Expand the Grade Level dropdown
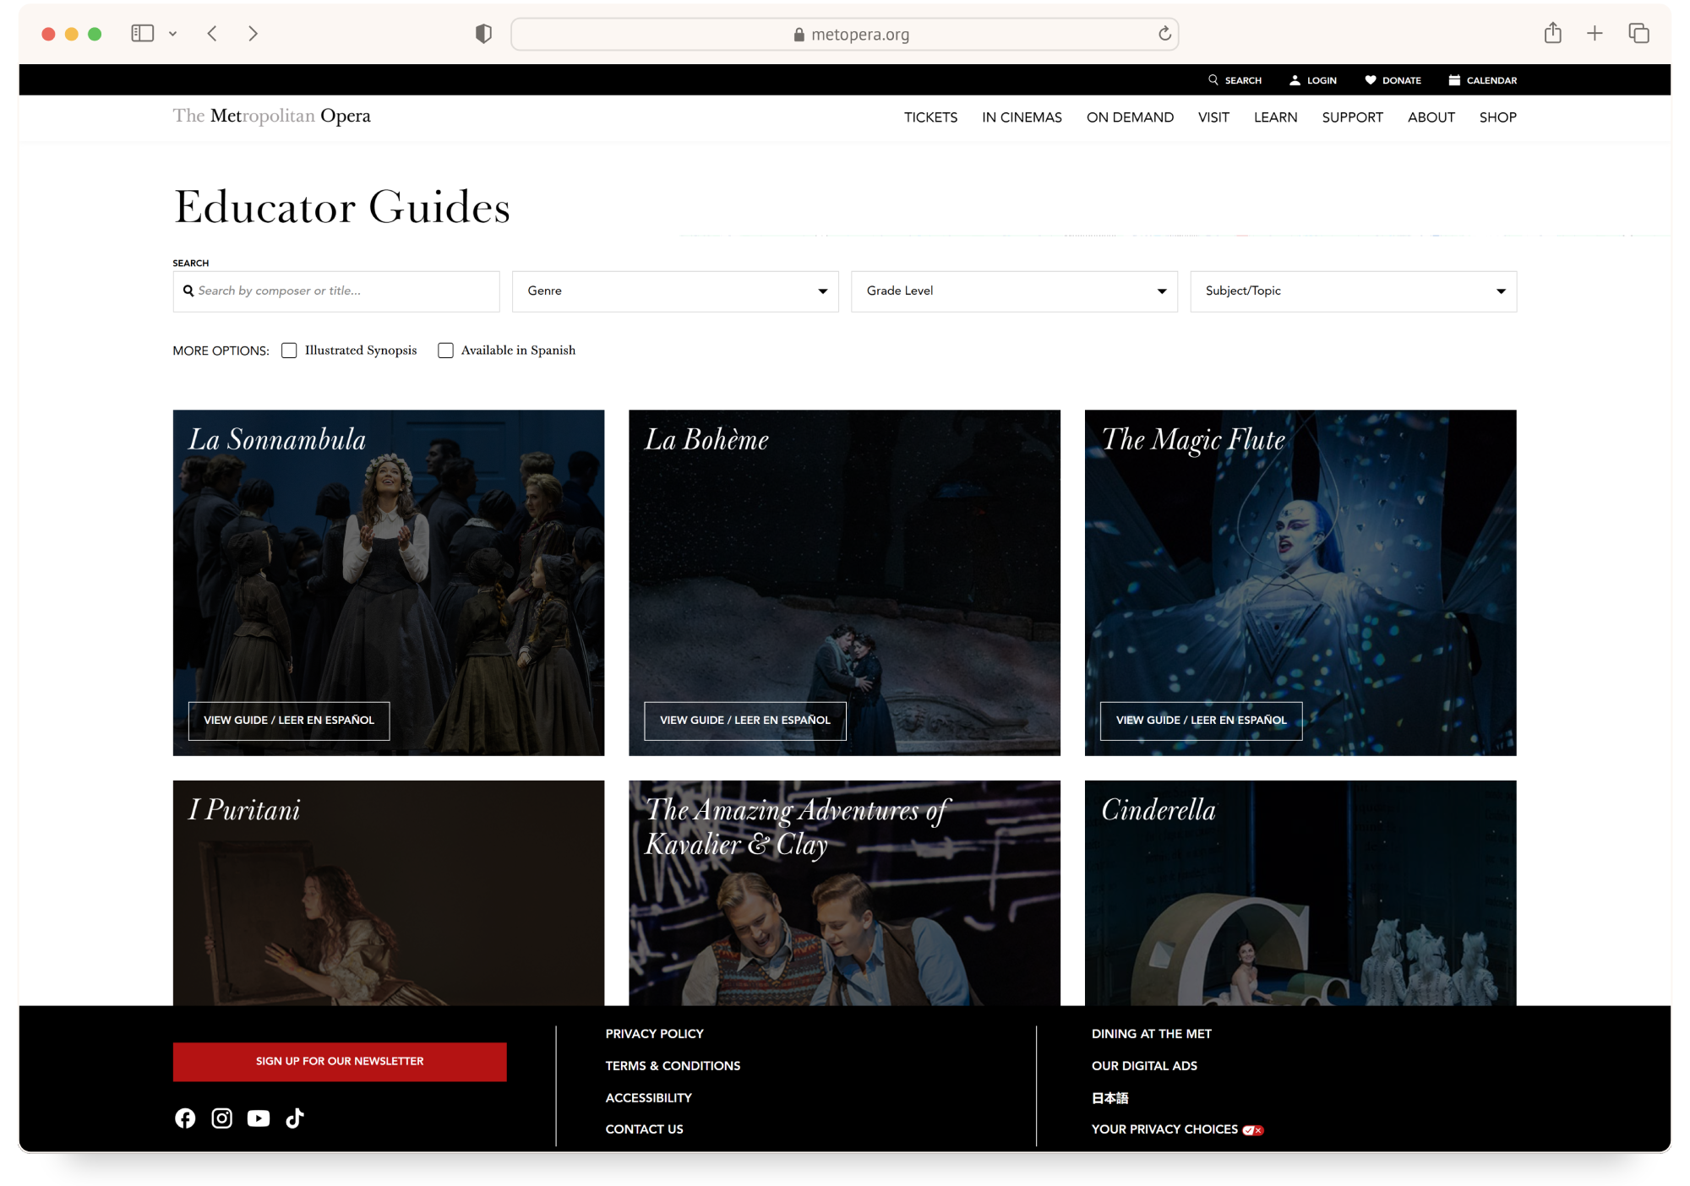The image size is (1690, 1186). (1014, 291)
